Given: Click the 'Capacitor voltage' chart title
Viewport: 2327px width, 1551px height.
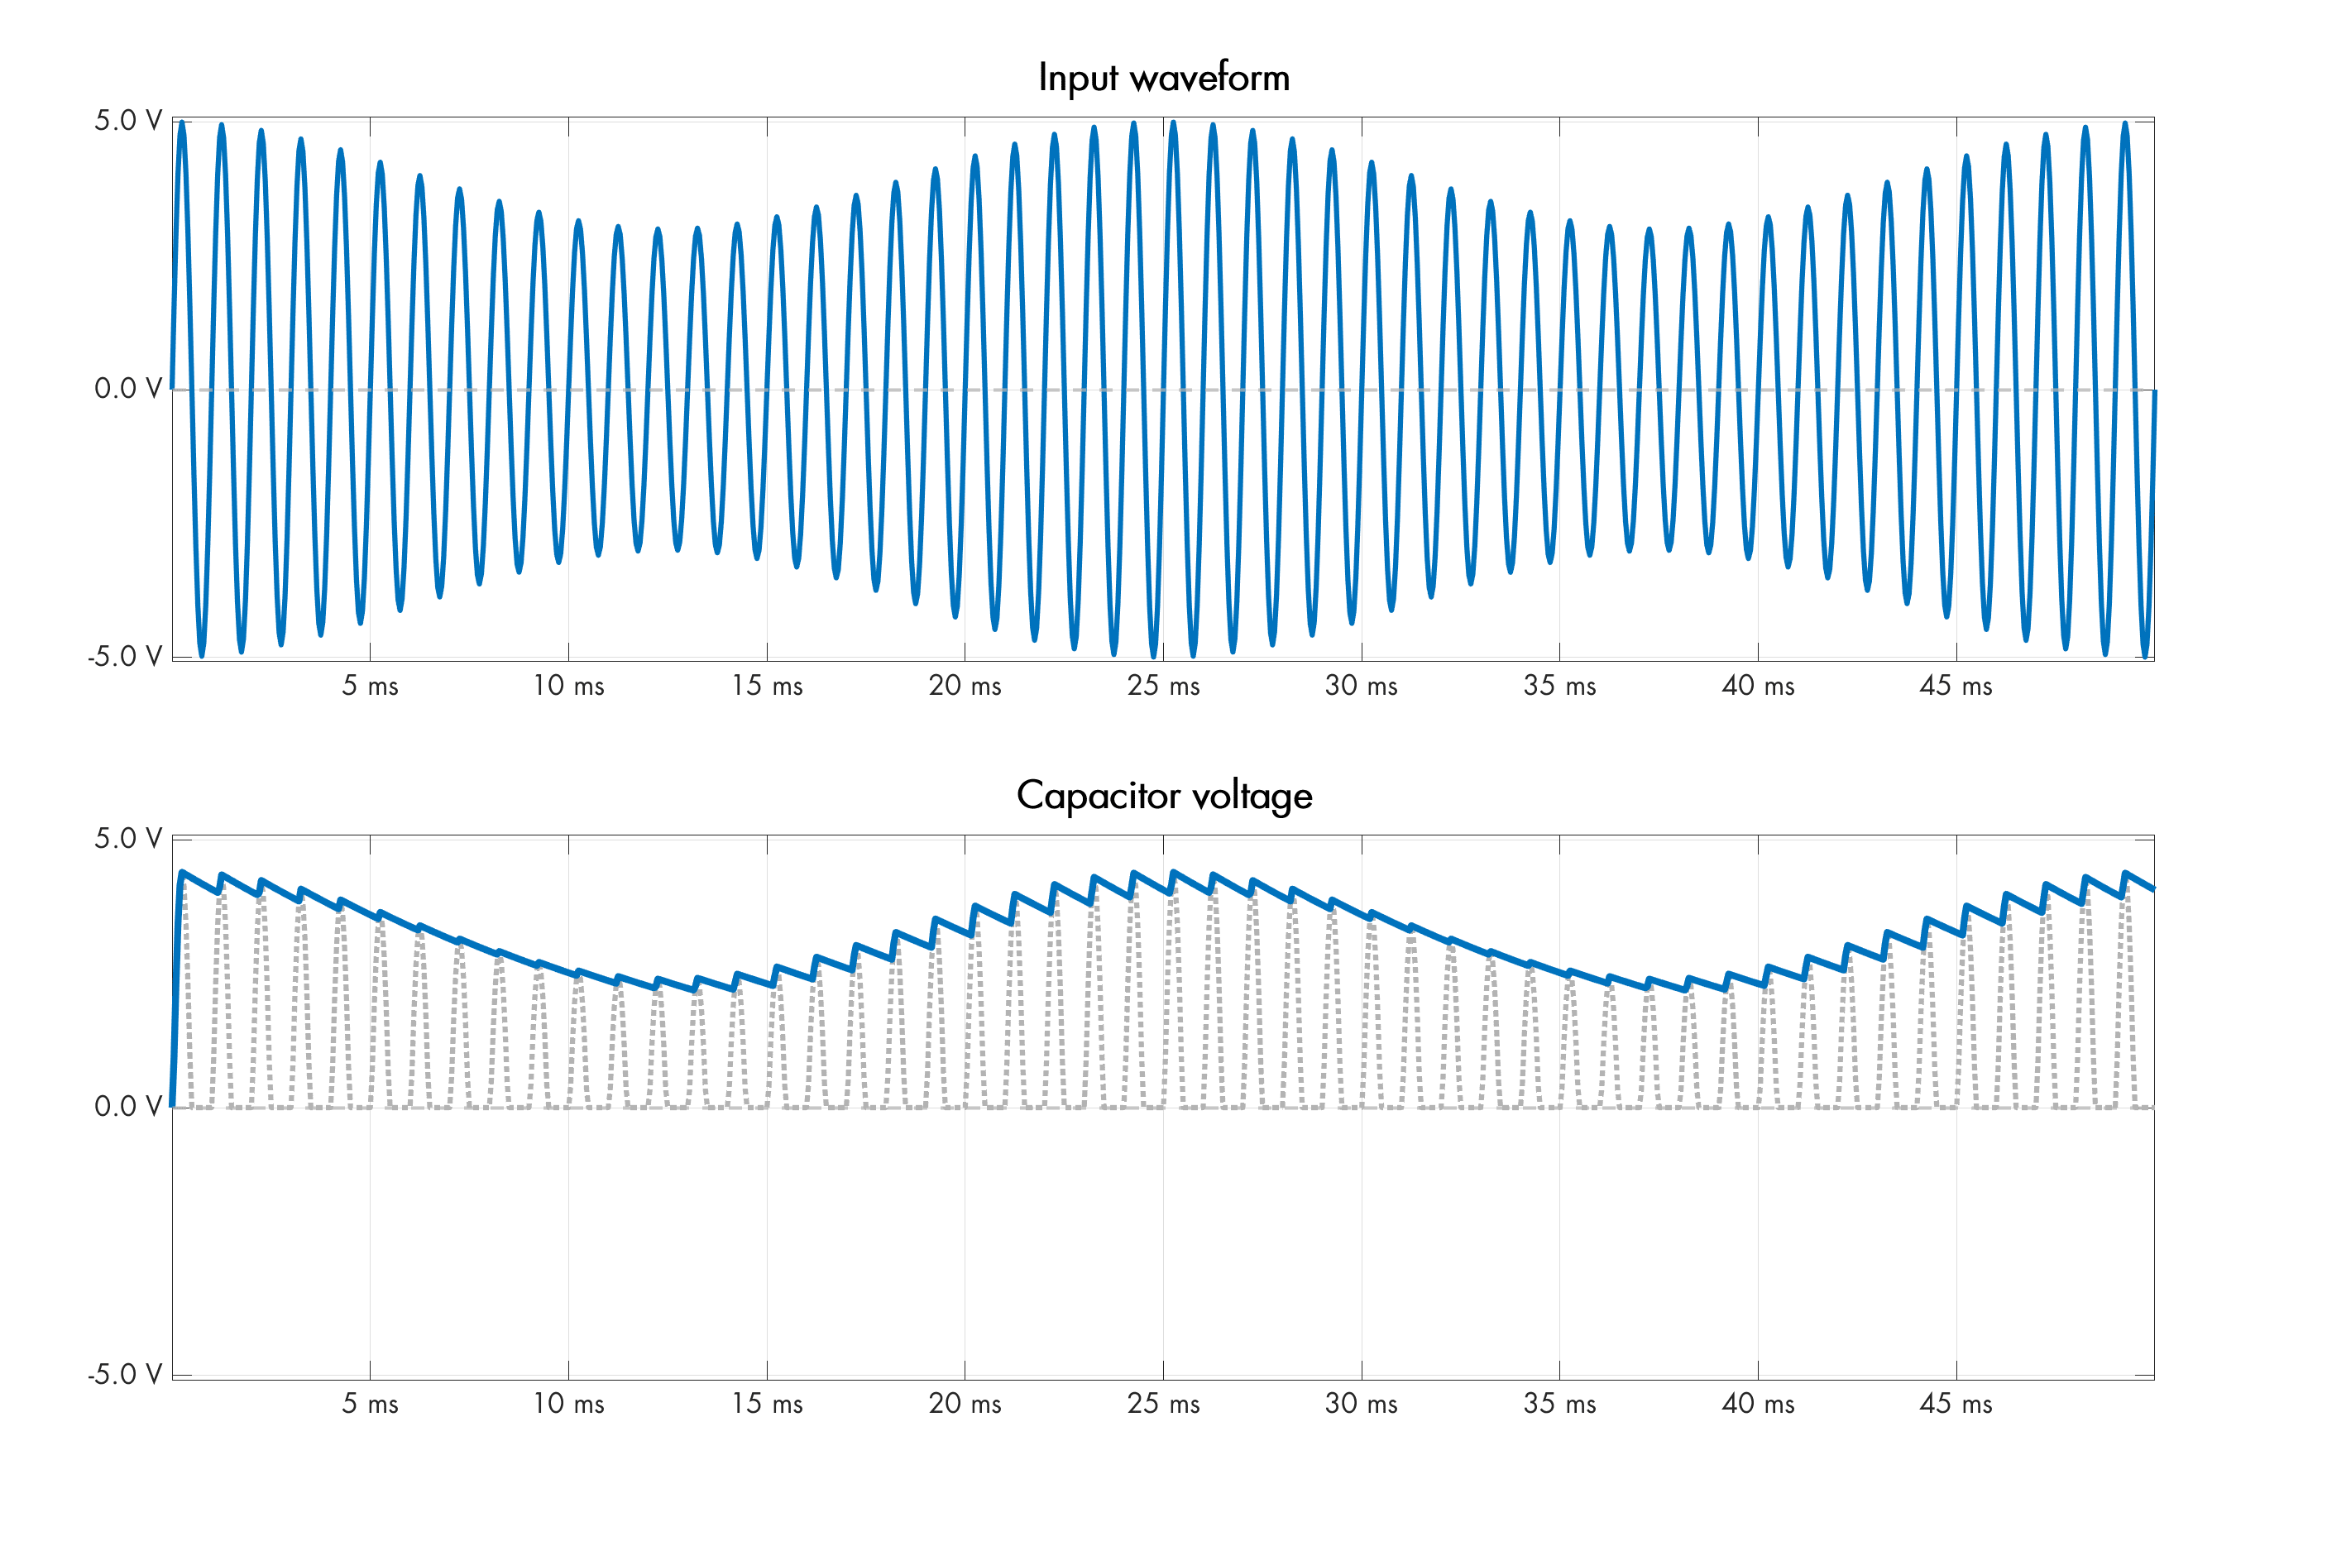Looking at the screenshot, I should pyautogui.click(x=1163, y=795).
